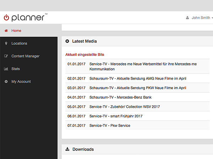Select the Service-TV - Pkw Service row
213x159 pixels.
(x=137, y=125)
